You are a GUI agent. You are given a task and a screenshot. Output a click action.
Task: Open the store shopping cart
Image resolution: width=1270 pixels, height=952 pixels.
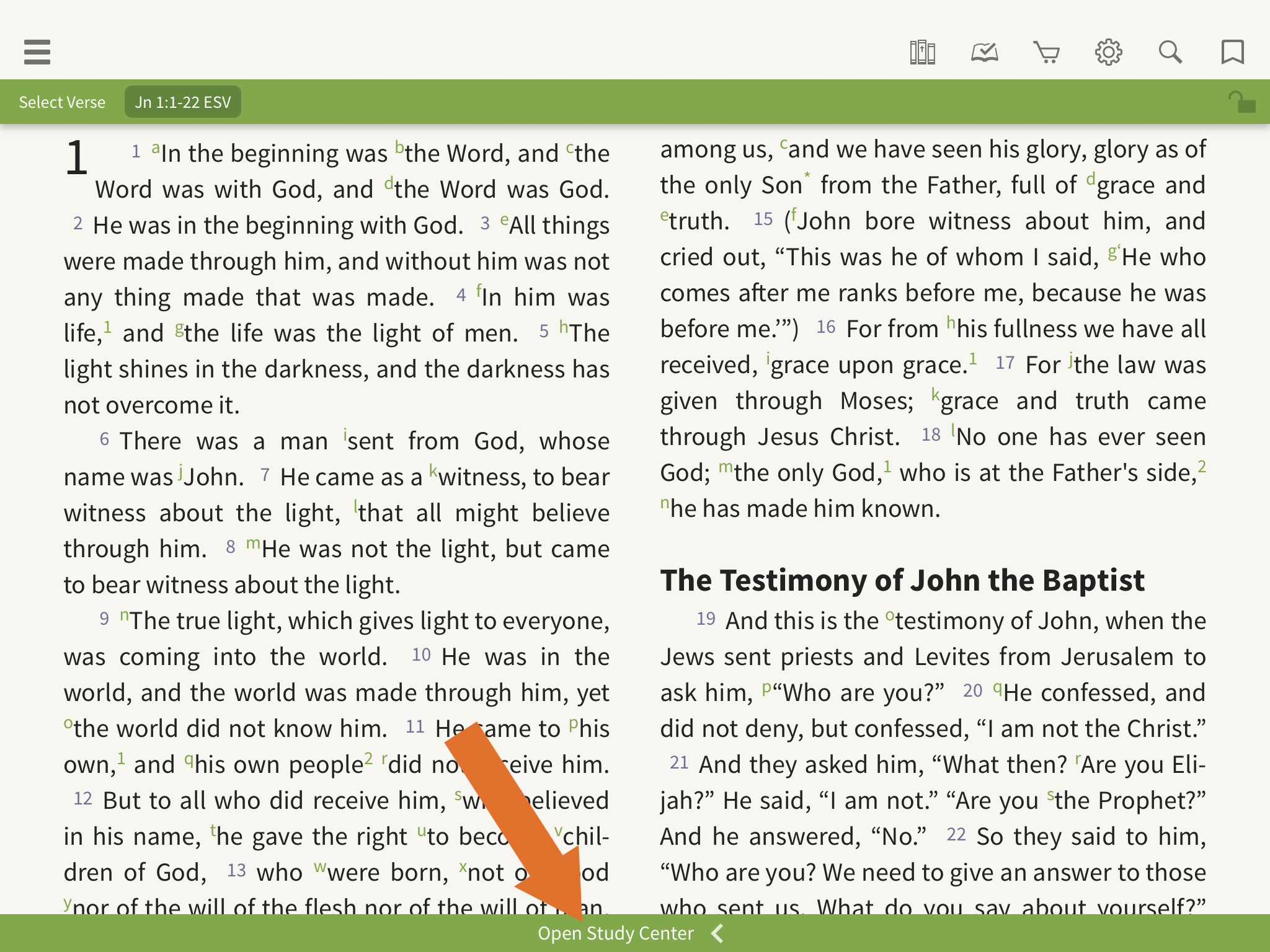tap(1046, 52)
